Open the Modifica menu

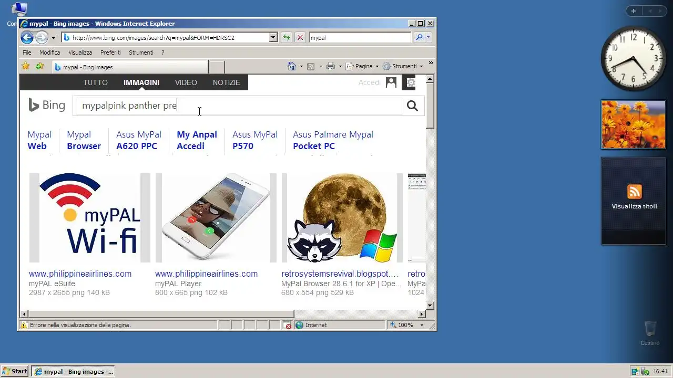(49, 52)
